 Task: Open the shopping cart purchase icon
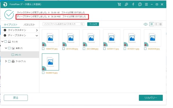[x=119, y=4]
